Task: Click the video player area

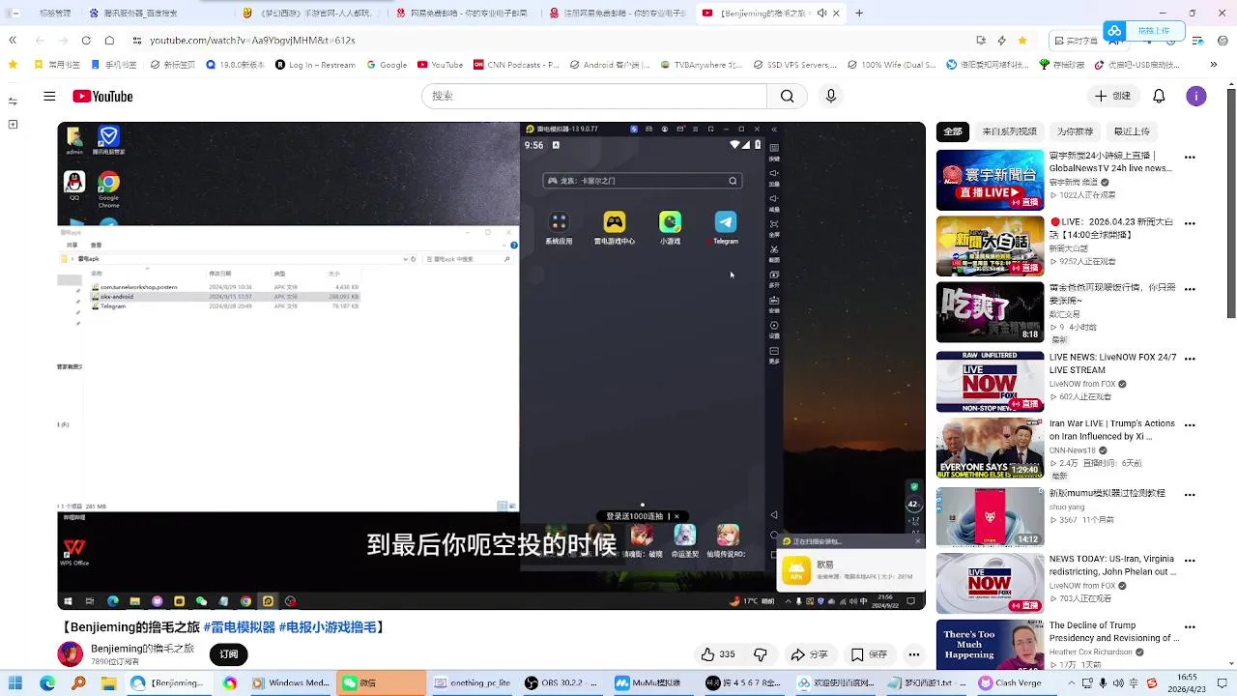Action: 491,366
